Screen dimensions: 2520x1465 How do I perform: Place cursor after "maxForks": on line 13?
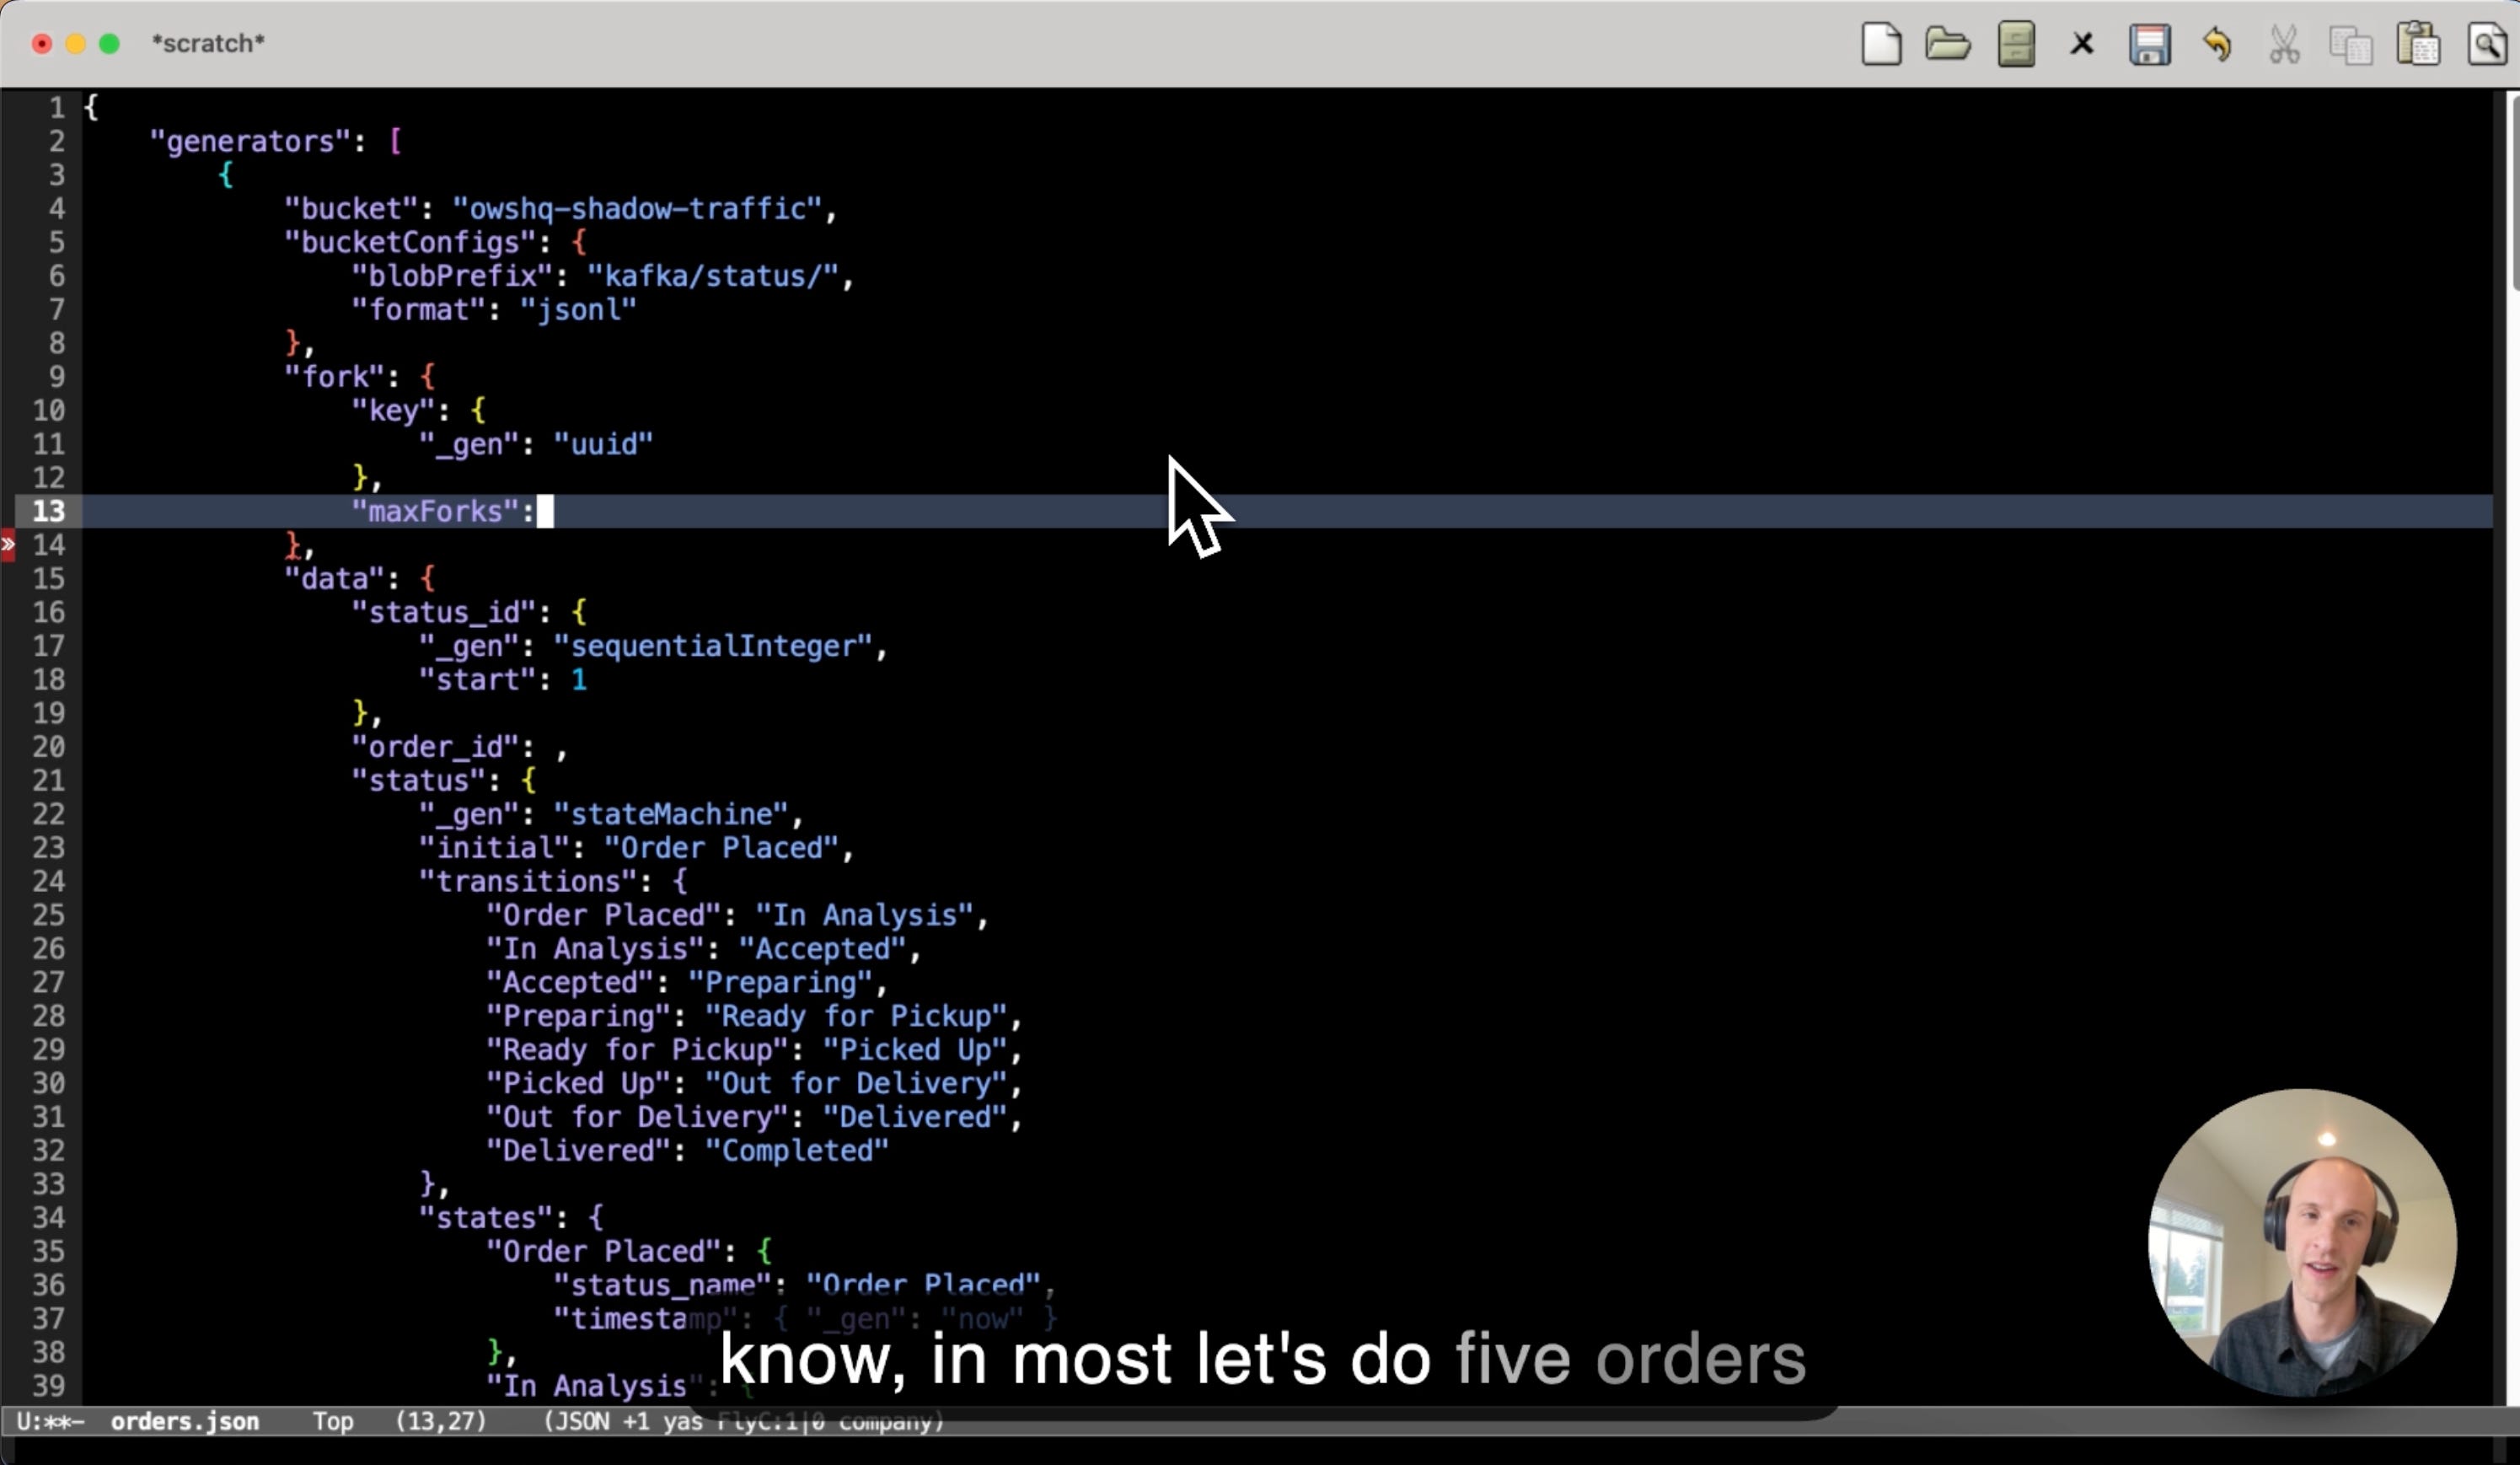pos(545,512)
